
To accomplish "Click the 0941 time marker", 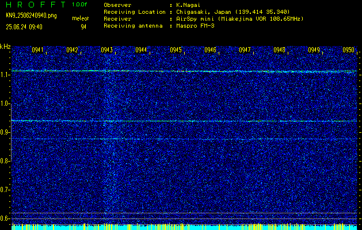I will [37, 49].
